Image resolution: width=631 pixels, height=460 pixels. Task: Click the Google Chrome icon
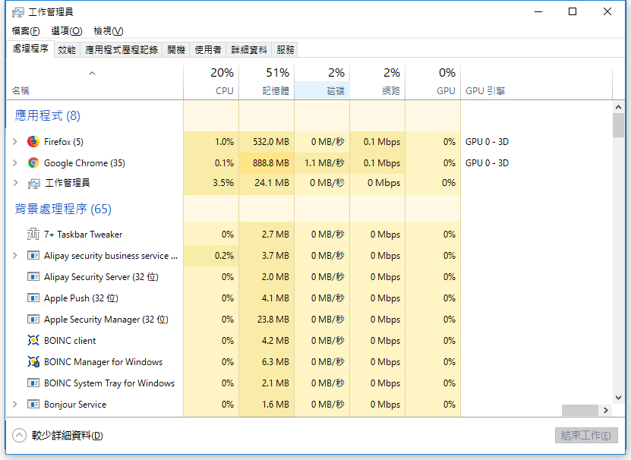(x=33, y=163)
